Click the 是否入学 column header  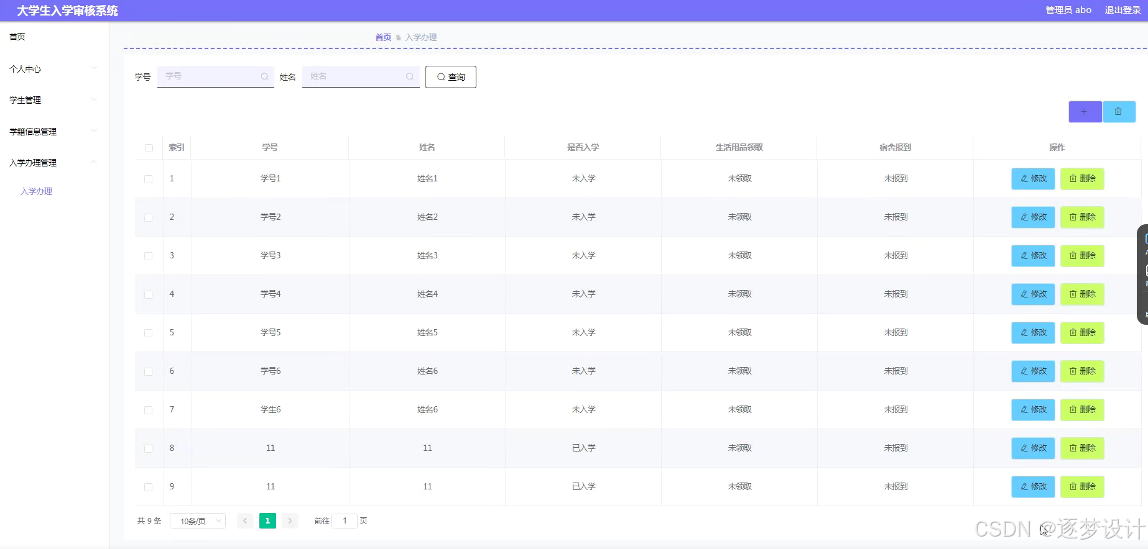(x=583, y=147)
